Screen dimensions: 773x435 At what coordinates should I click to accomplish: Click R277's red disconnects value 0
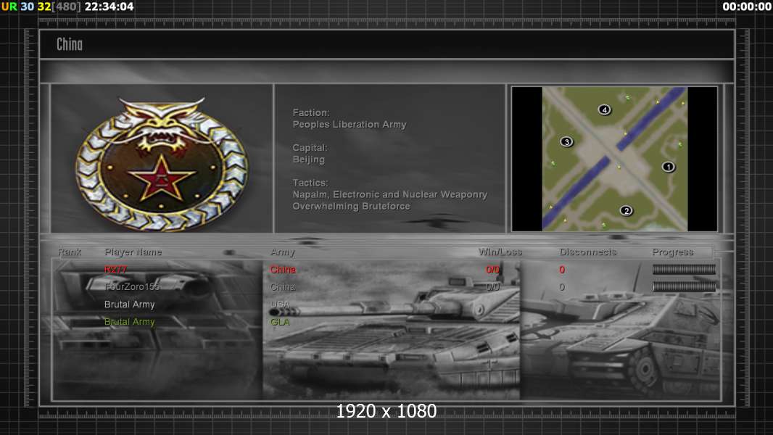pos(562,270)
